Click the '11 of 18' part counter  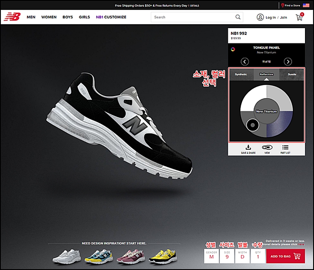(267, 62)
